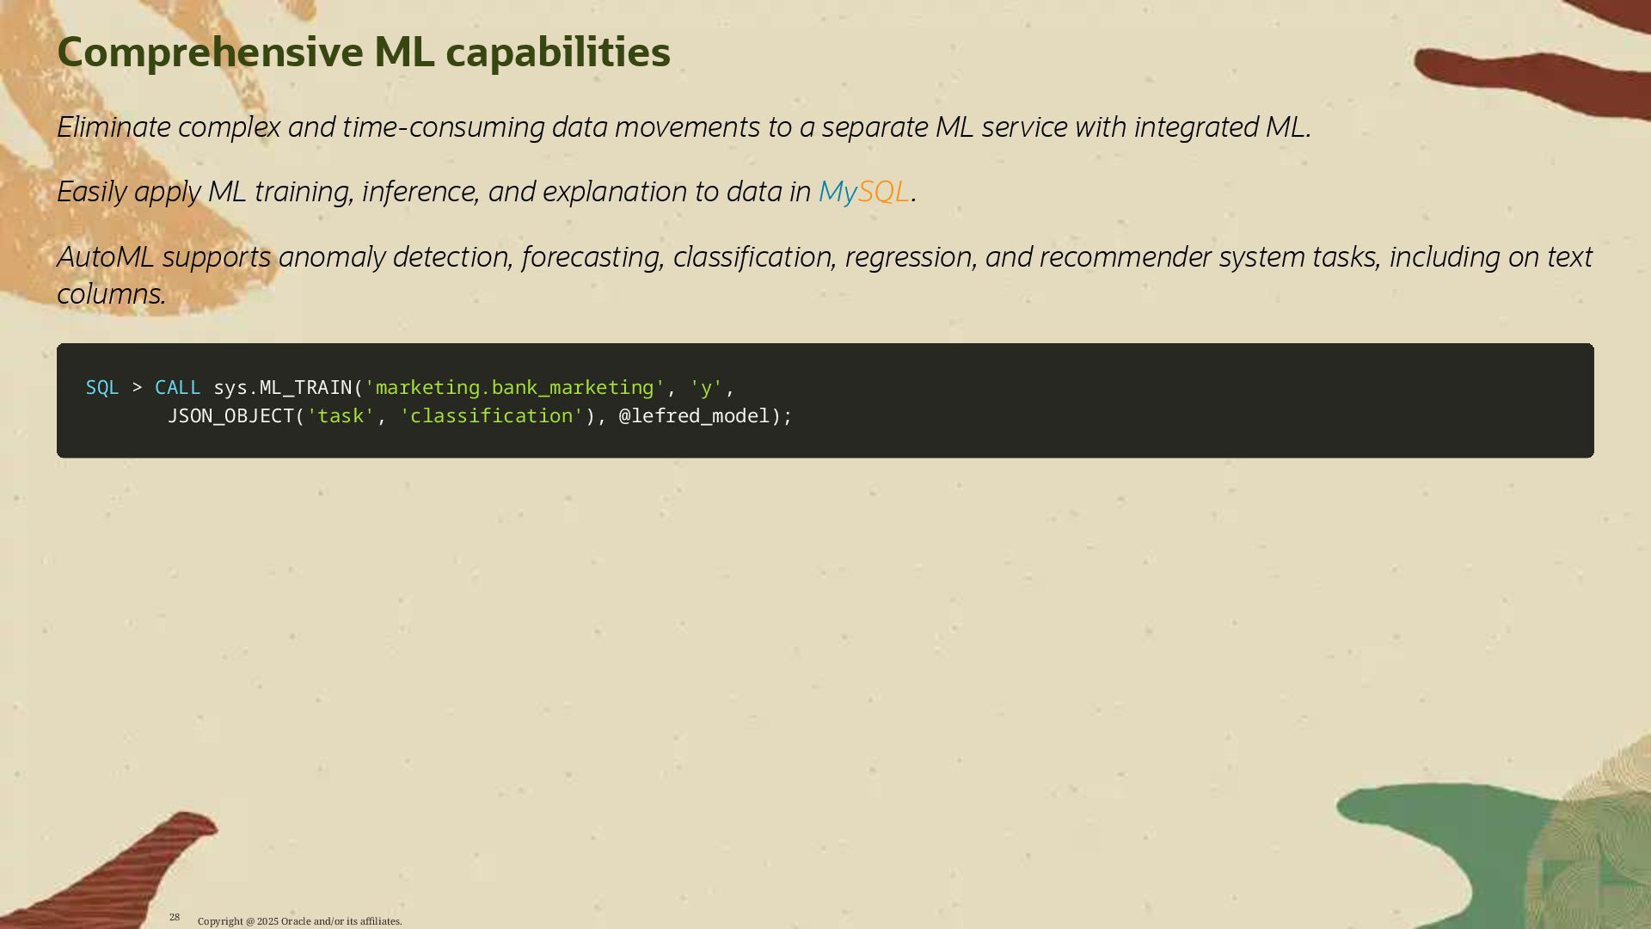
Task: Click the "Easily apply ML training" sentence
Action: click(434, 192)
